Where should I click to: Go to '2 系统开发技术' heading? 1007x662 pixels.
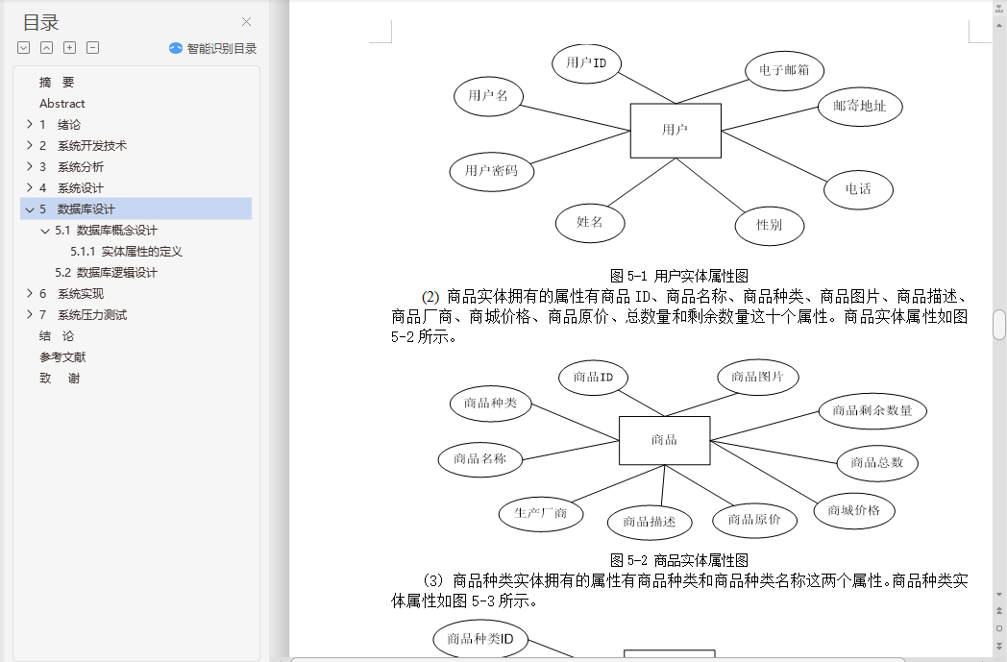tap(83, 146)
